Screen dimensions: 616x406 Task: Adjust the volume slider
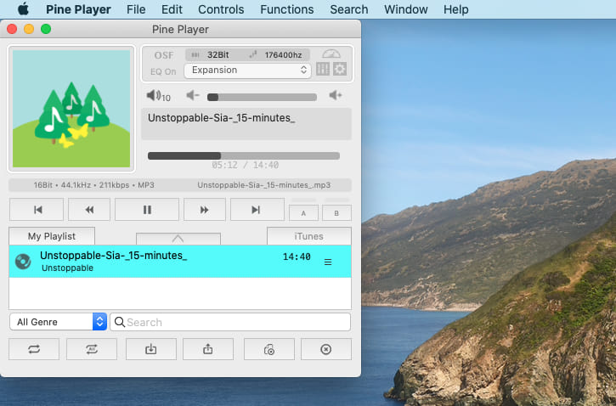[x=262, y=97]
